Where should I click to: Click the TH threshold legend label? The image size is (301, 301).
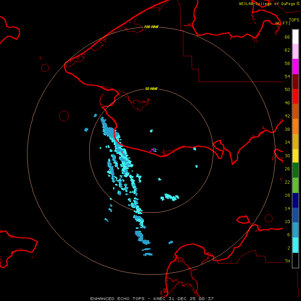point(287,261)
